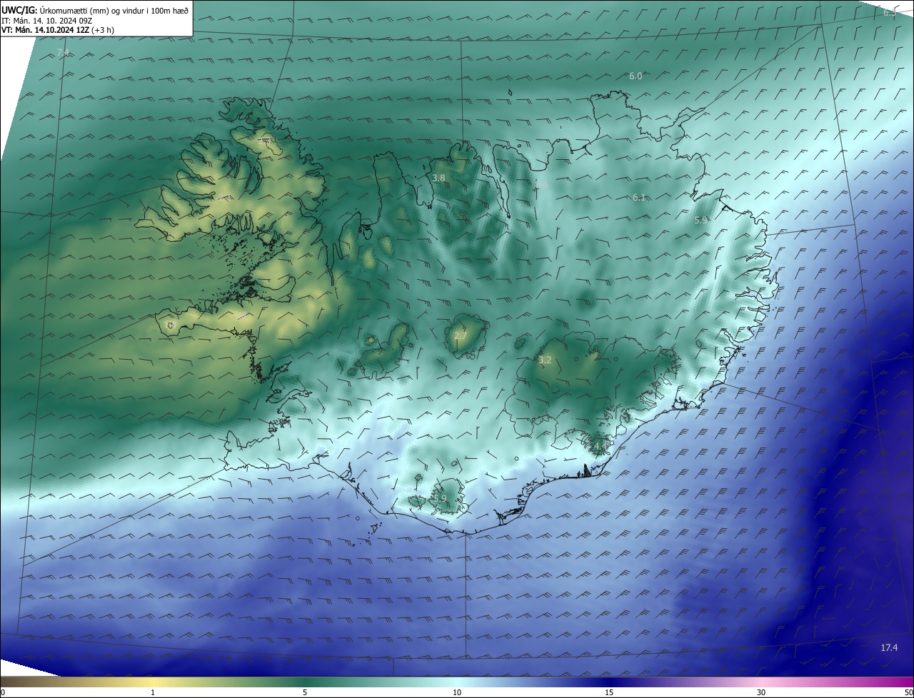Click the 17.4 value over the southeast sea
The image size is (914, 698).
[x=889, y=647]
